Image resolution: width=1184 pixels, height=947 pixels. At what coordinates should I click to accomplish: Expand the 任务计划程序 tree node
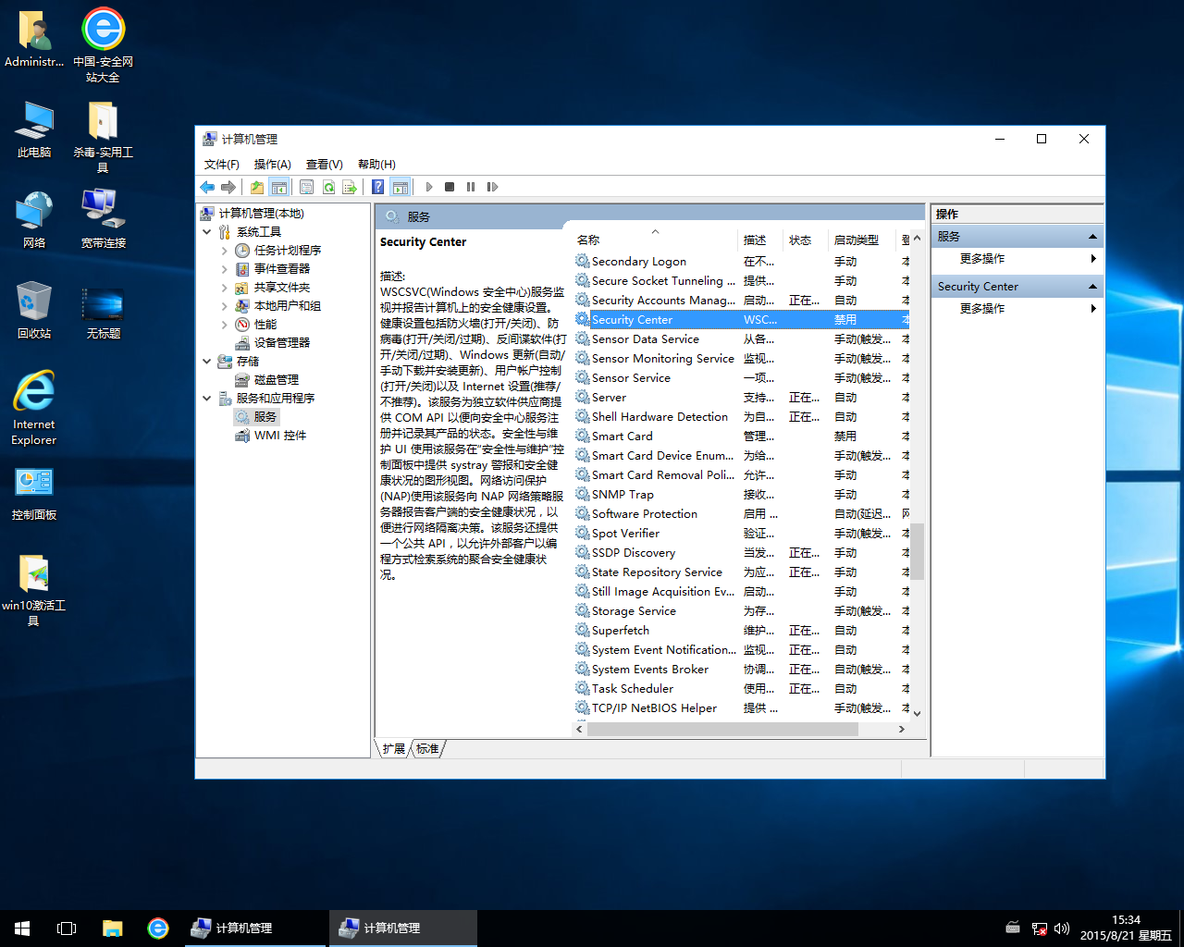coord(225,251)
